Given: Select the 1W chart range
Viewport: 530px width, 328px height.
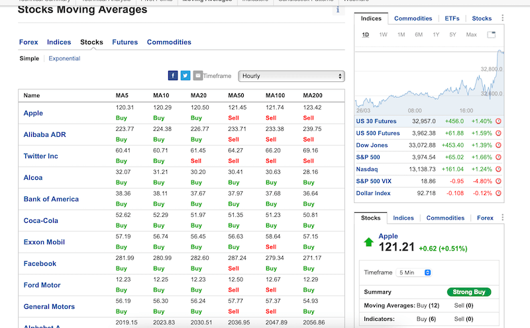Looking at the screenshot, I should point(383,34).
